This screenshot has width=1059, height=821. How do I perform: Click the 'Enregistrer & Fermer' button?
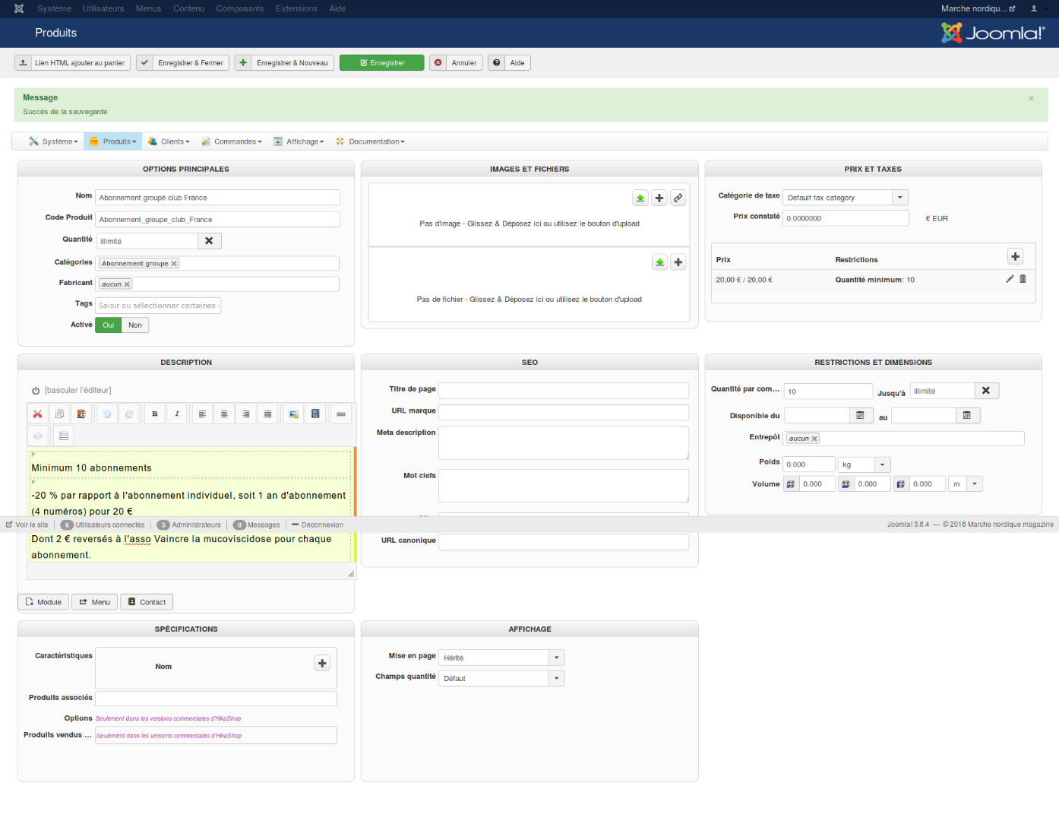(183, 63)
